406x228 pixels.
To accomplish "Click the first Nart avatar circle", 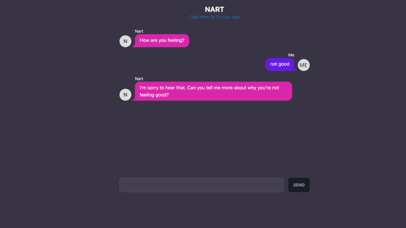I will point(125,41).
